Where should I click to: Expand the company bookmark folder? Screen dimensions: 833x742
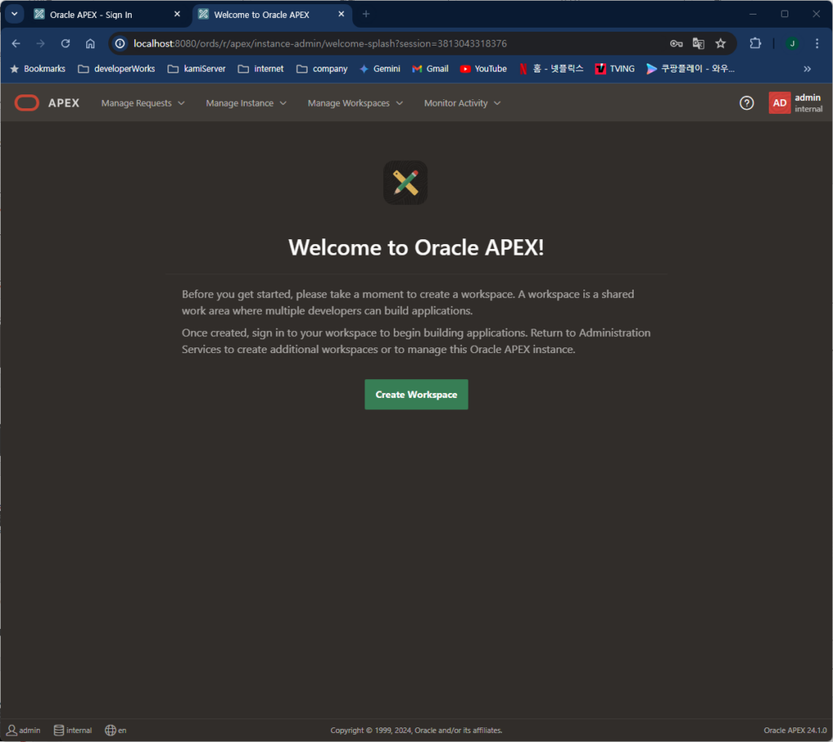click(322, 69)
